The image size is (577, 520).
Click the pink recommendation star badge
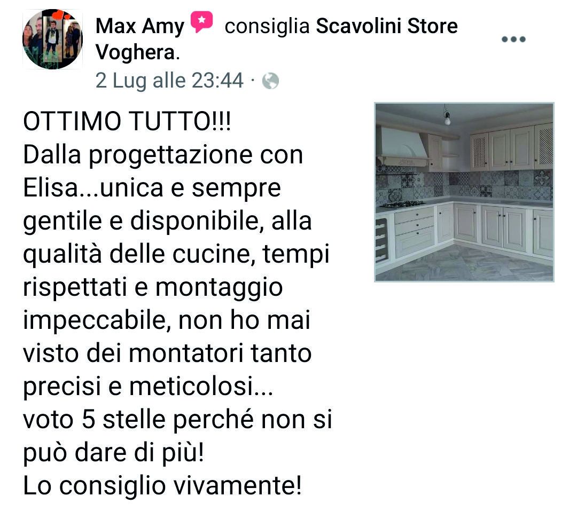click(201, 22)
